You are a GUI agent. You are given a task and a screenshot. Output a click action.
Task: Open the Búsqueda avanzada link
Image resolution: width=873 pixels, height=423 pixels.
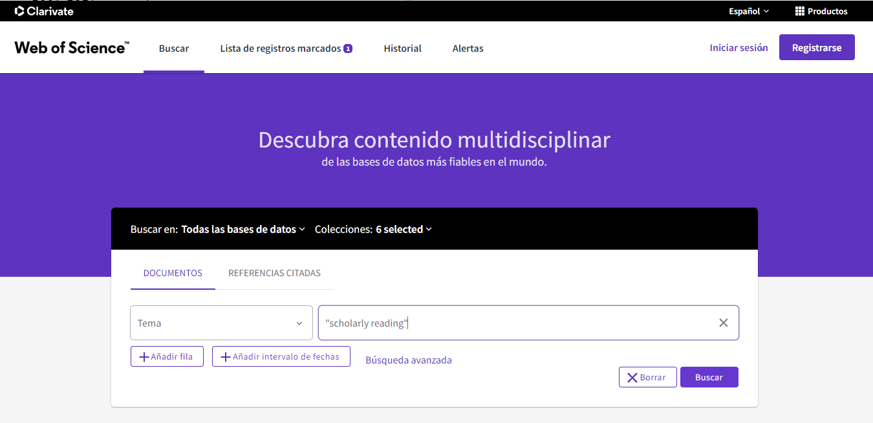tap(409, 360)
